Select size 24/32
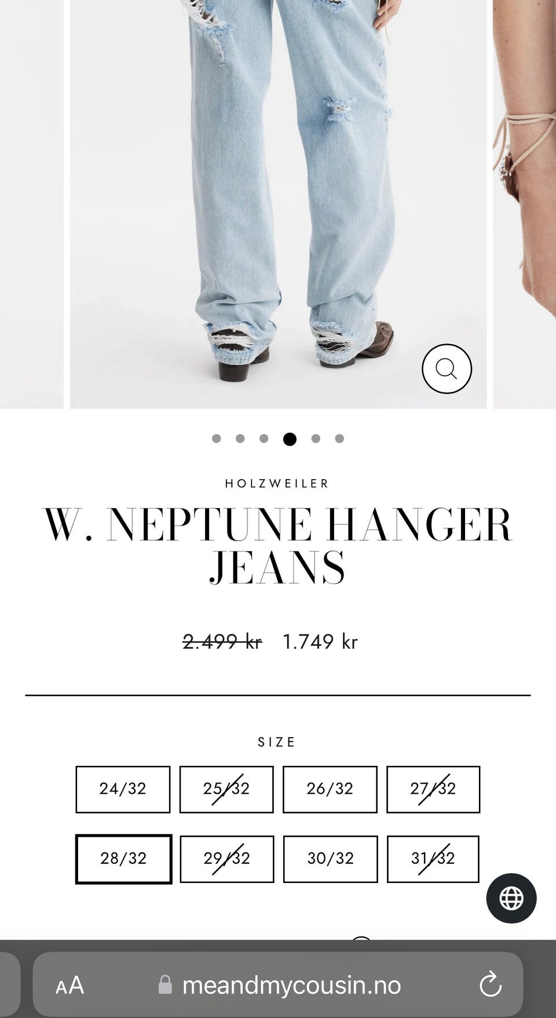 [x=123, y=789]
